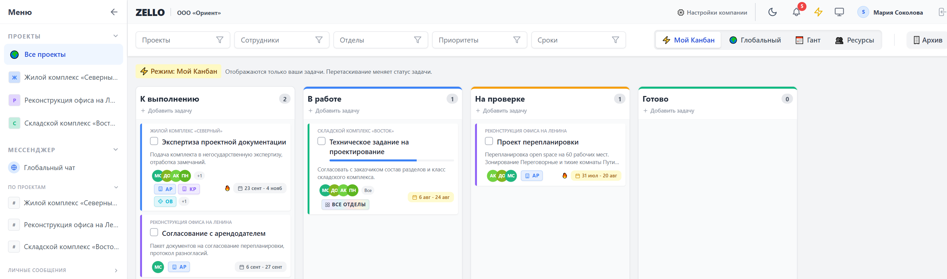Mark Техническое задание на проектирование as done

tap(322, 141)
